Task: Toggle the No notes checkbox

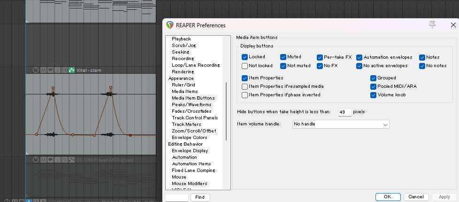Action: [x=422, y=66]
